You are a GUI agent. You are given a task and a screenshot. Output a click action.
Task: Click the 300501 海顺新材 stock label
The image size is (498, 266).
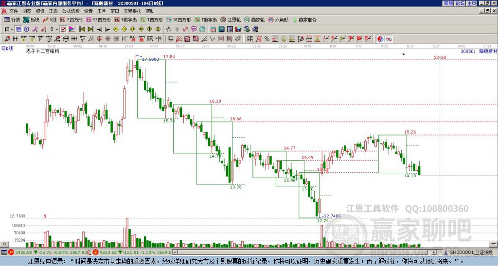click(479, 51)
